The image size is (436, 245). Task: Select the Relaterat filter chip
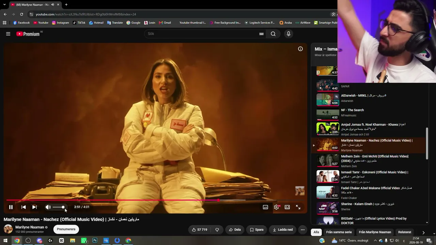click(x=405, y=232)
